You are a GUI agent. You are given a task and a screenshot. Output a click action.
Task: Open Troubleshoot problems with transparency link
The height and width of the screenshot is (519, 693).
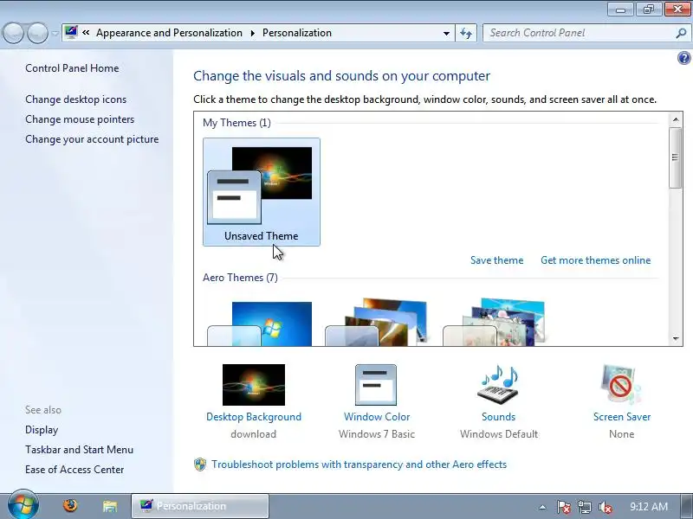coord(359,465)
